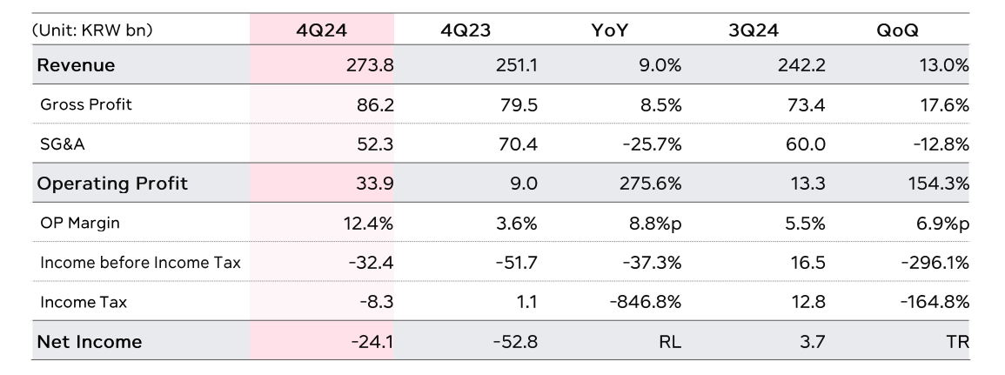Click the 275.6% YoY operating profit cell

click(x=648, y=184)
